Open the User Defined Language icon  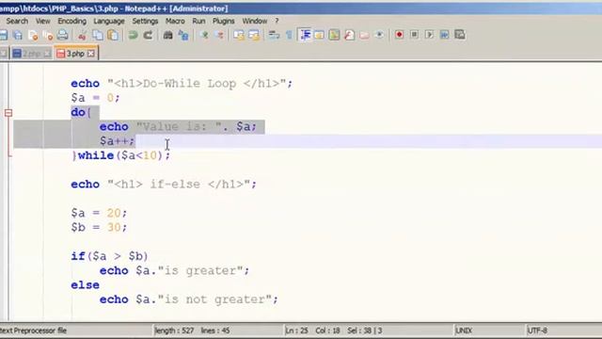pyautogui.click(x=319, y=36)
